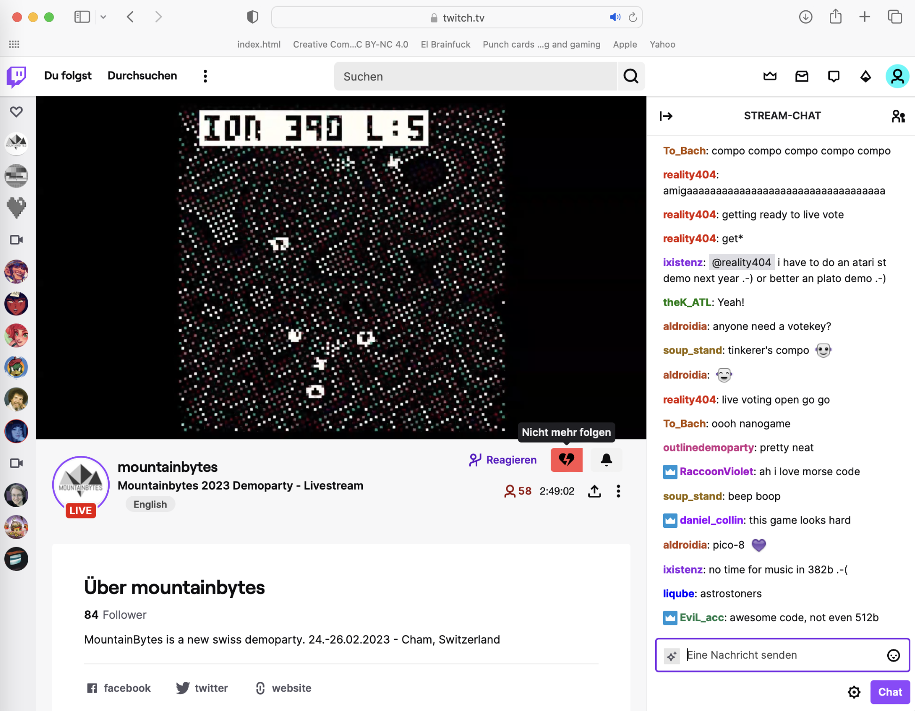This screenshot has height=711, width=915.
Task: Go to the Durchsuchen tab
Action: click(142, 76)
